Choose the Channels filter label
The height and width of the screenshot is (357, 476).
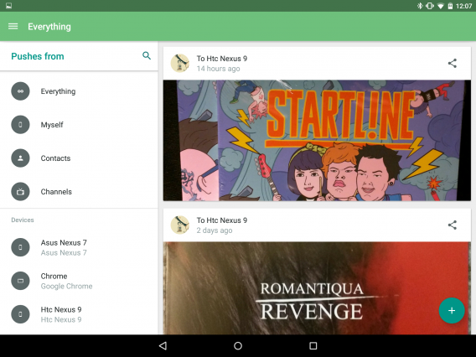click(56, 192)
